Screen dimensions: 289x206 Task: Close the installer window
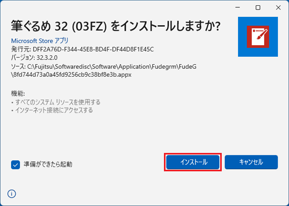[x=278, y=7]
